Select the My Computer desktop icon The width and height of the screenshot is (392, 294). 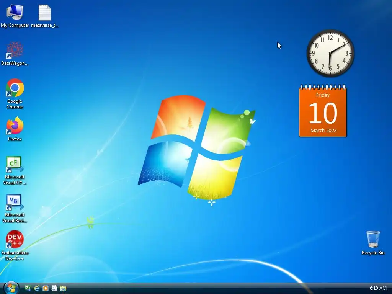15,16
